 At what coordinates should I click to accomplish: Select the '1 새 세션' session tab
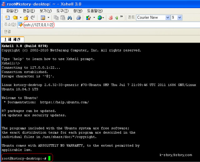(x=12, y=40)
